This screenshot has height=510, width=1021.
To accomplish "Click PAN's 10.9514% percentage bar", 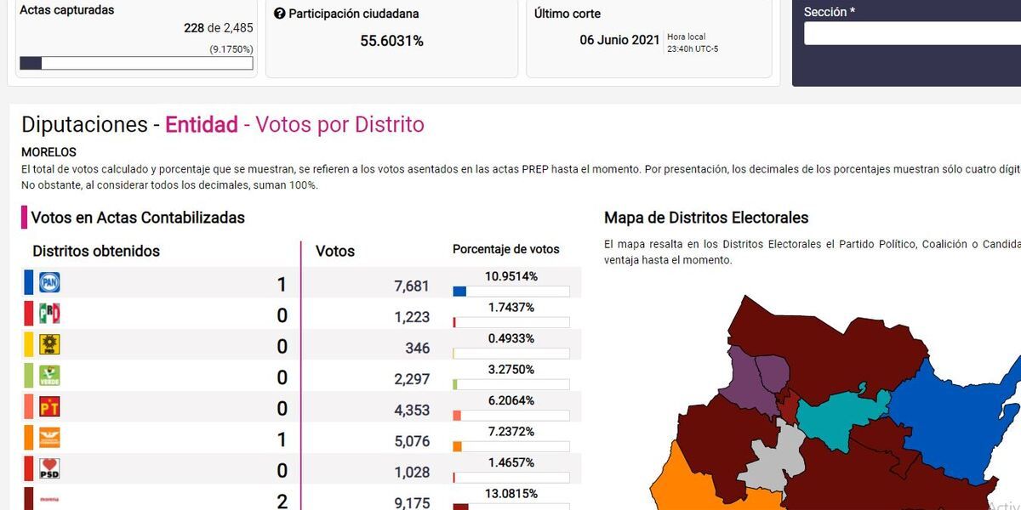I will pyautogui.click(x=511, y=292).
